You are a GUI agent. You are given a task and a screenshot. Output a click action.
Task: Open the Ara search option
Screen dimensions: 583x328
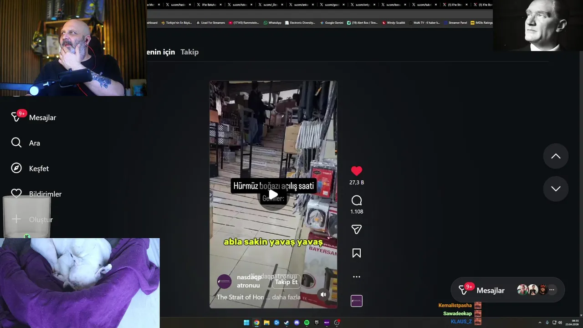coord(26,143)
